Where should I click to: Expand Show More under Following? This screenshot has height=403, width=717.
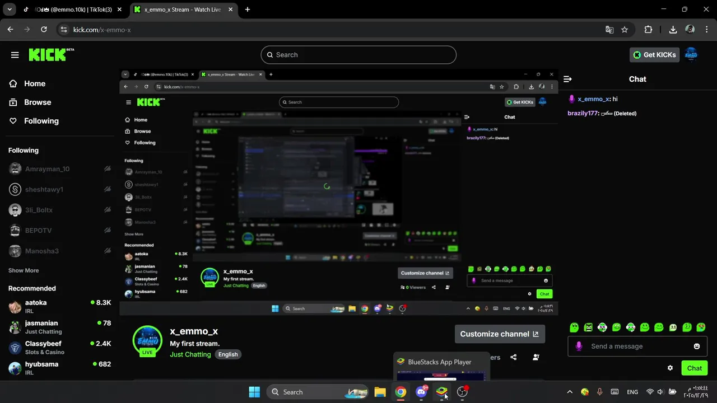(24, 270)
